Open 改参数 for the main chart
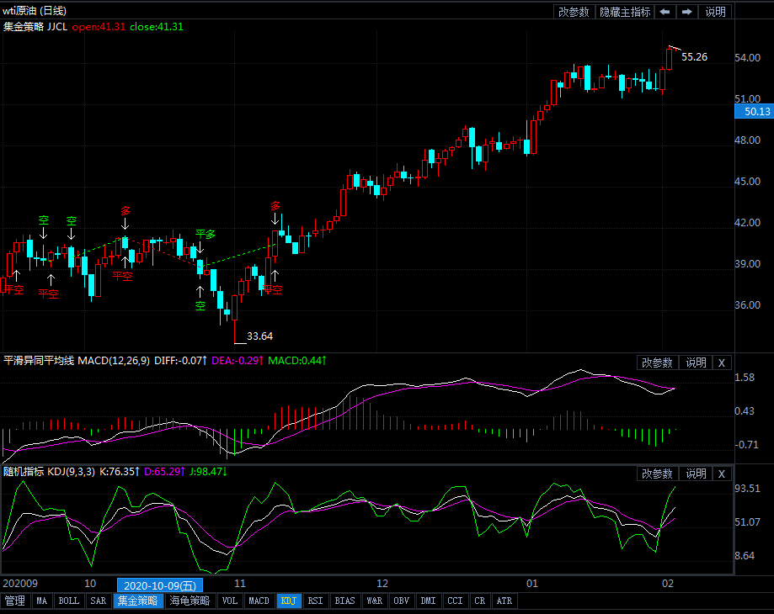 [x=574, y=12]
